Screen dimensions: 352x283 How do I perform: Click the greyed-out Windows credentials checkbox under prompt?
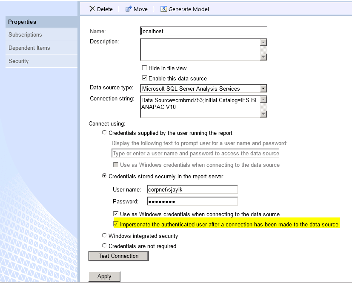[116, 165]
